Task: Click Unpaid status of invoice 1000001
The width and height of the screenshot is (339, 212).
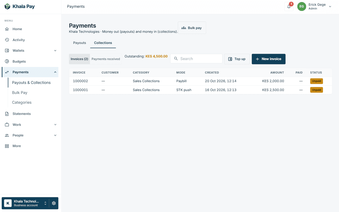Action: pyautogui.click(x=317, y=90)
